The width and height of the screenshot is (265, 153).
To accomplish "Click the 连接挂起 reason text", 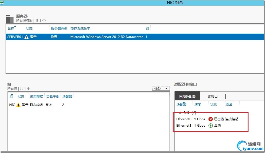I will tap(232, 119).
